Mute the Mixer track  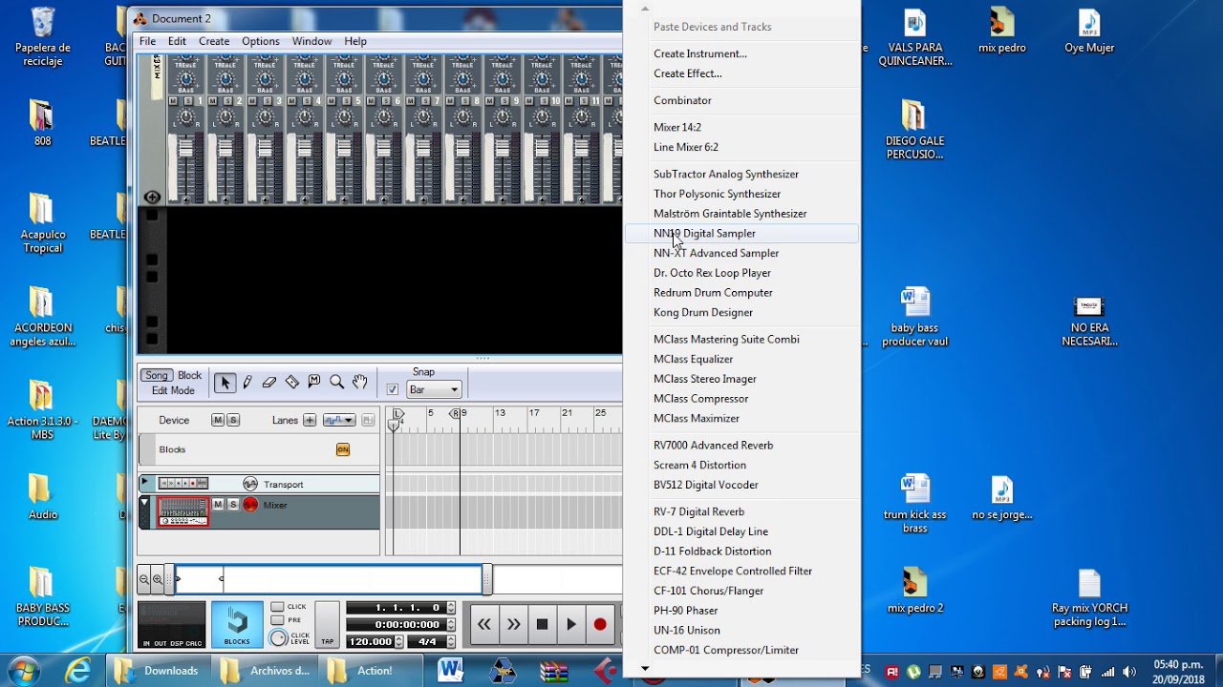[218, 505]
